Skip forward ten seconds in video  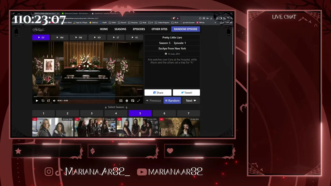click(x=49, y=101)
